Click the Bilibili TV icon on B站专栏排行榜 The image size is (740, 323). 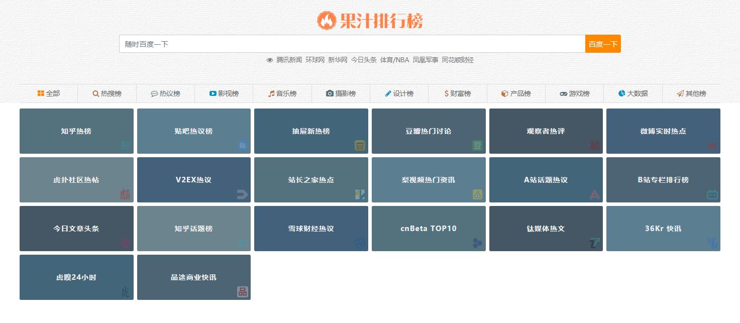[713, 195]
